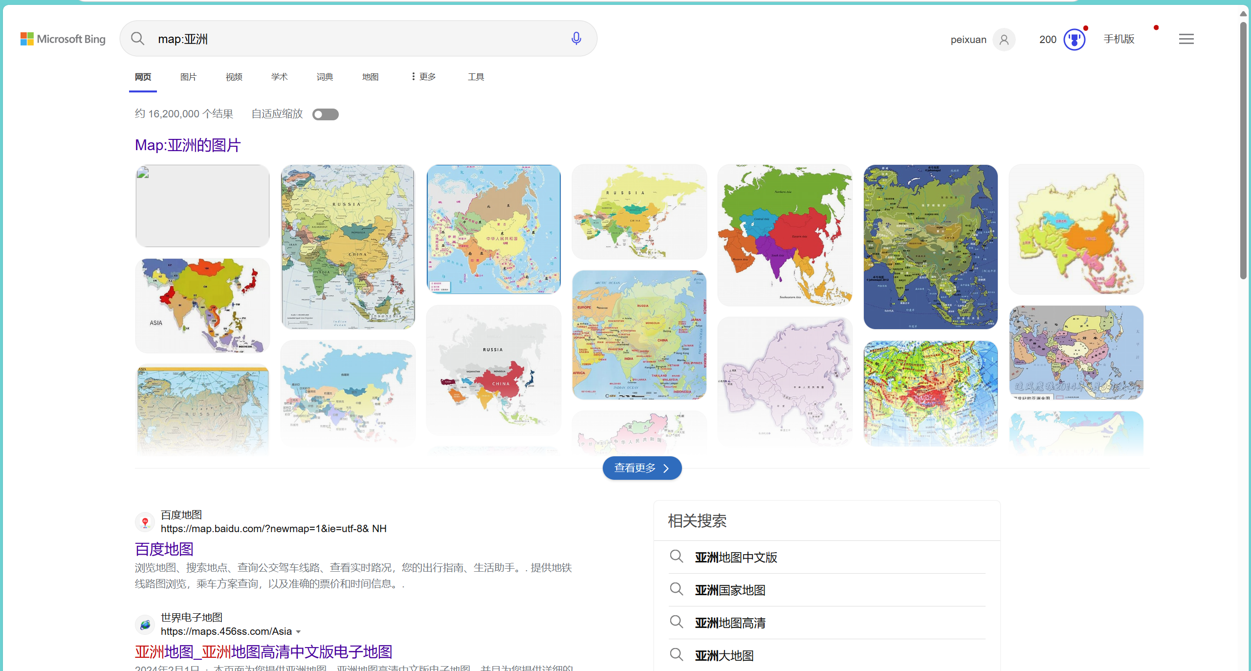1251x671 pixels.
Task: Search related term 亚洲地图高清
Action: tap(730, 623)
